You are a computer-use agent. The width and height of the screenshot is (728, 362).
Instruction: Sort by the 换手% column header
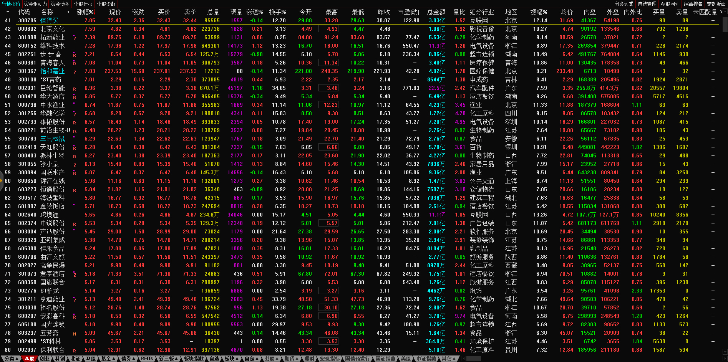pos(277,12)
